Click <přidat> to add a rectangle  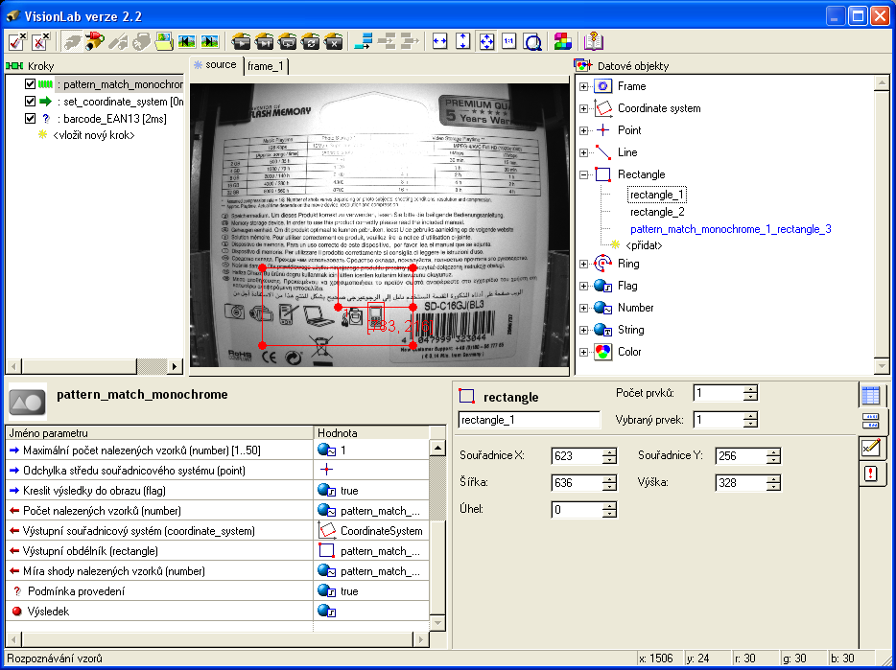point(644,245)
